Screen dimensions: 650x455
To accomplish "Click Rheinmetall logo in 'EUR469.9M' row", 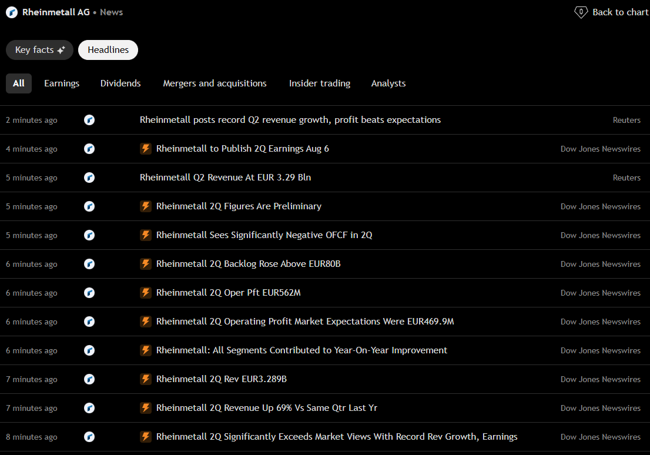I will tap(89, 322).
